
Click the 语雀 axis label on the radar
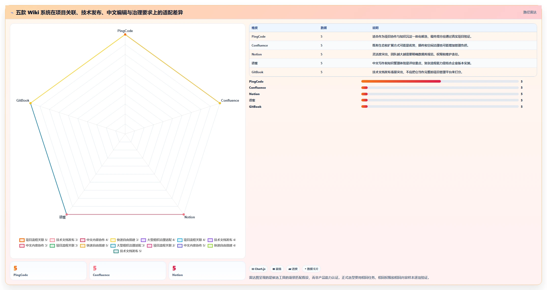(63, 217)
